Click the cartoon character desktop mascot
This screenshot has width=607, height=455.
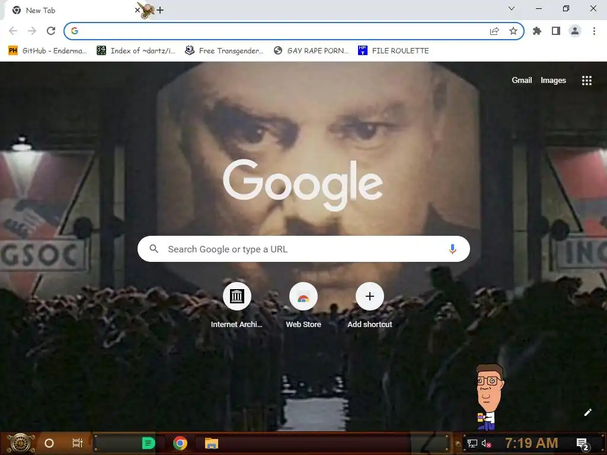click(x=489, y=397)
